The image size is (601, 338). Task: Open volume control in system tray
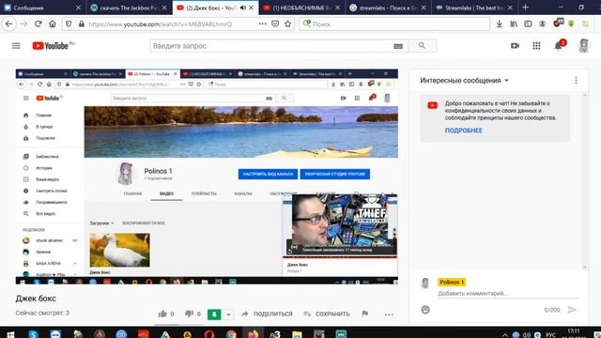[x=527, y=335]
